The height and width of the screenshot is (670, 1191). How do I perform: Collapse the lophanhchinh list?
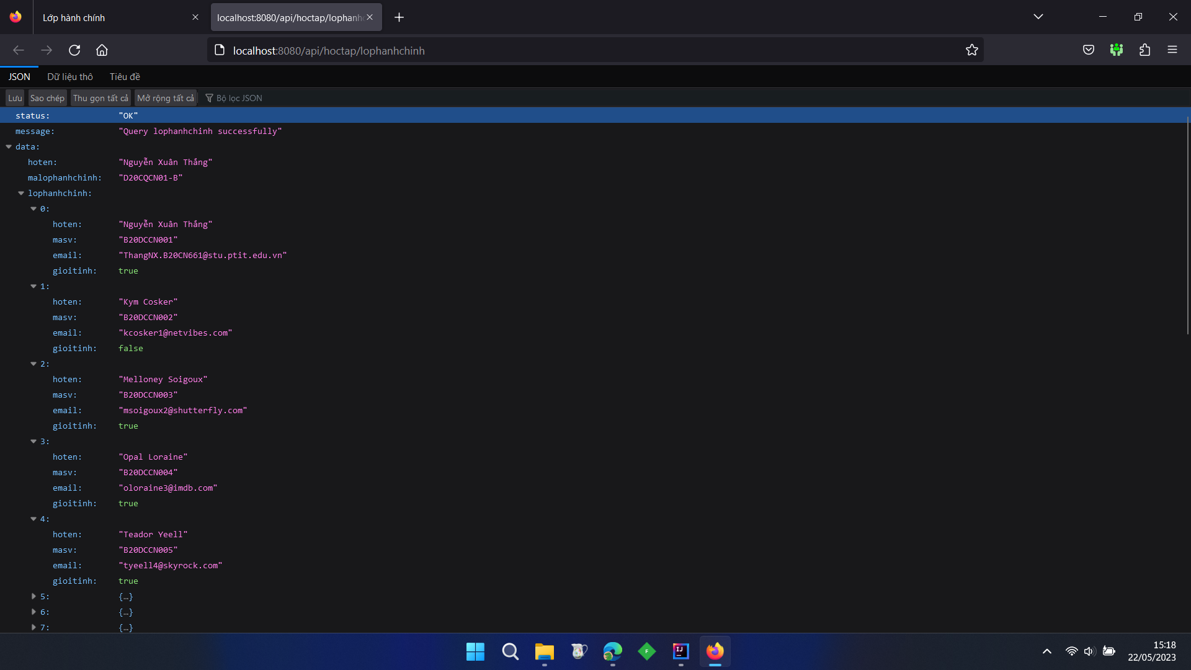(x=21, y=193)
